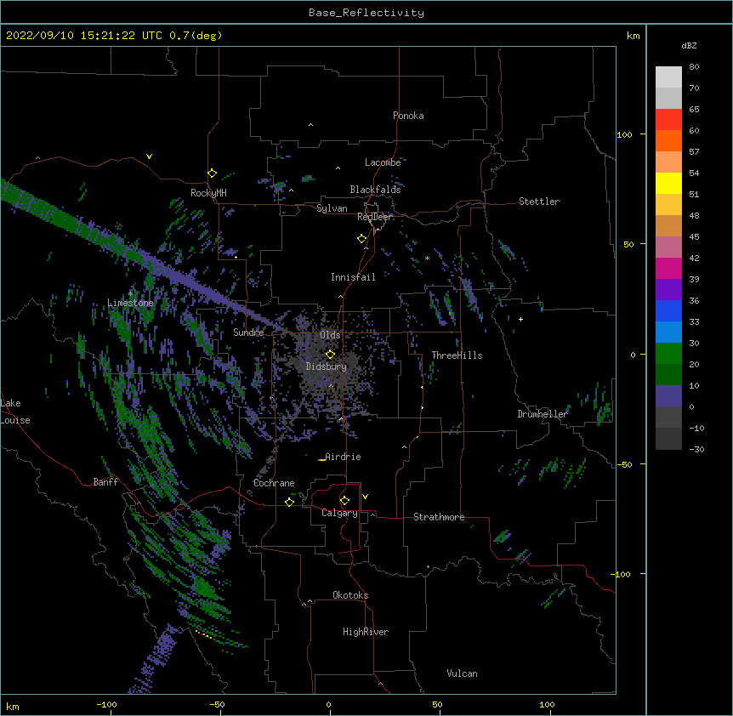The width and height of the screenshot is (733, 716).
Task: Click the short yellow dash left of Airdrie
Action: pos(321,460)
